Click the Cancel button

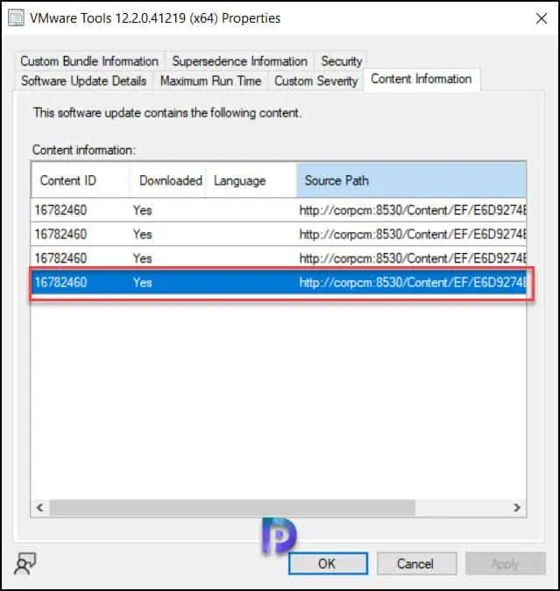[x=416, y=564]
